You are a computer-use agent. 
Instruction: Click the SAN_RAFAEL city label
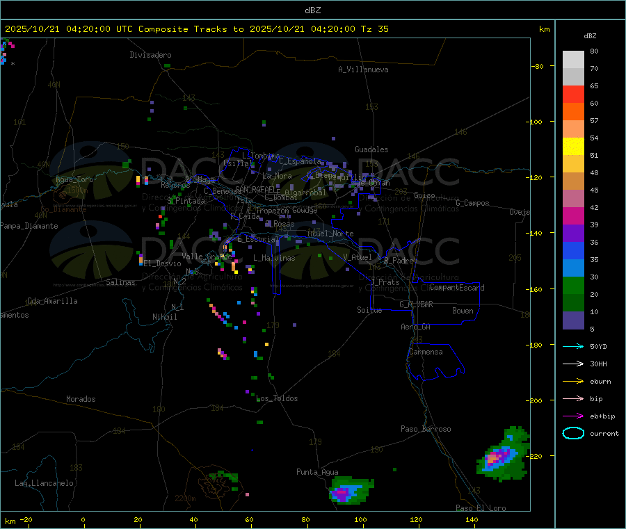(257, 189)
